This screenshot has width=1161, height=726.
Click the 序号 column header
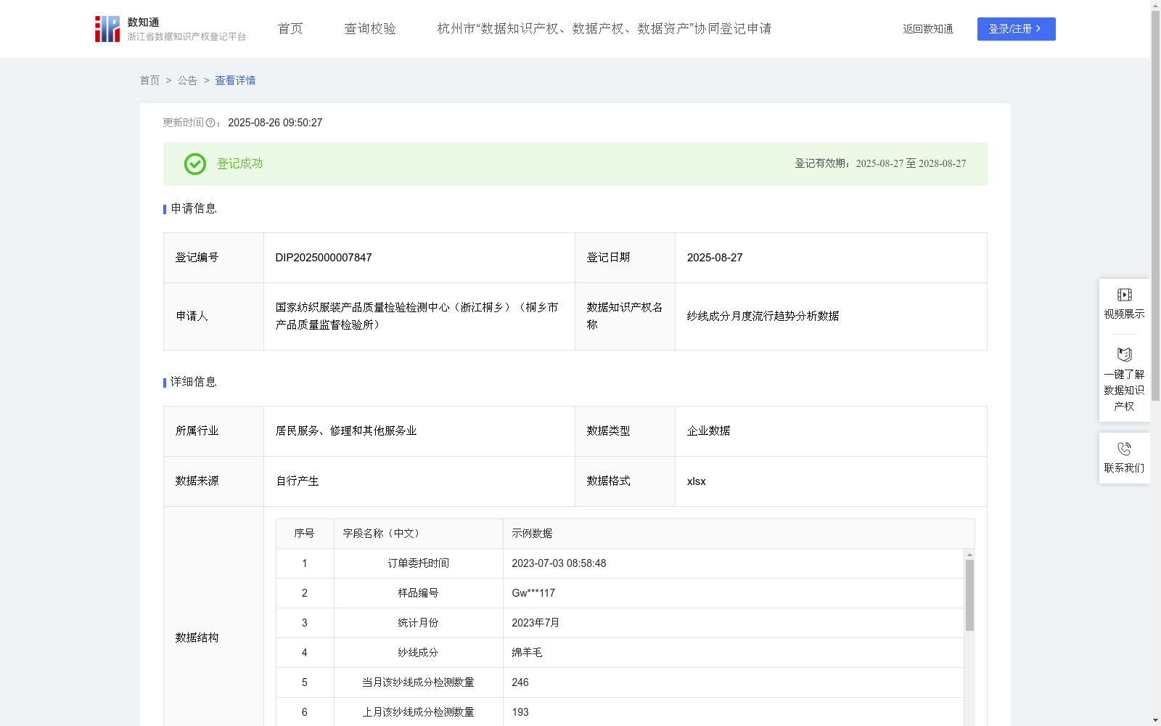[305, 534]
